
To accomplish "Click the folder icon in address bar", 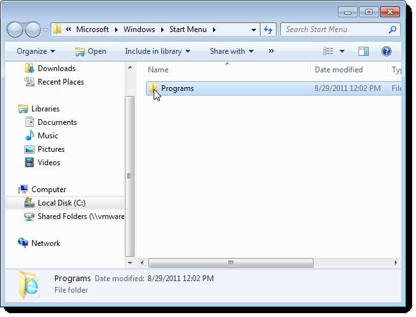I will point(57,29).
